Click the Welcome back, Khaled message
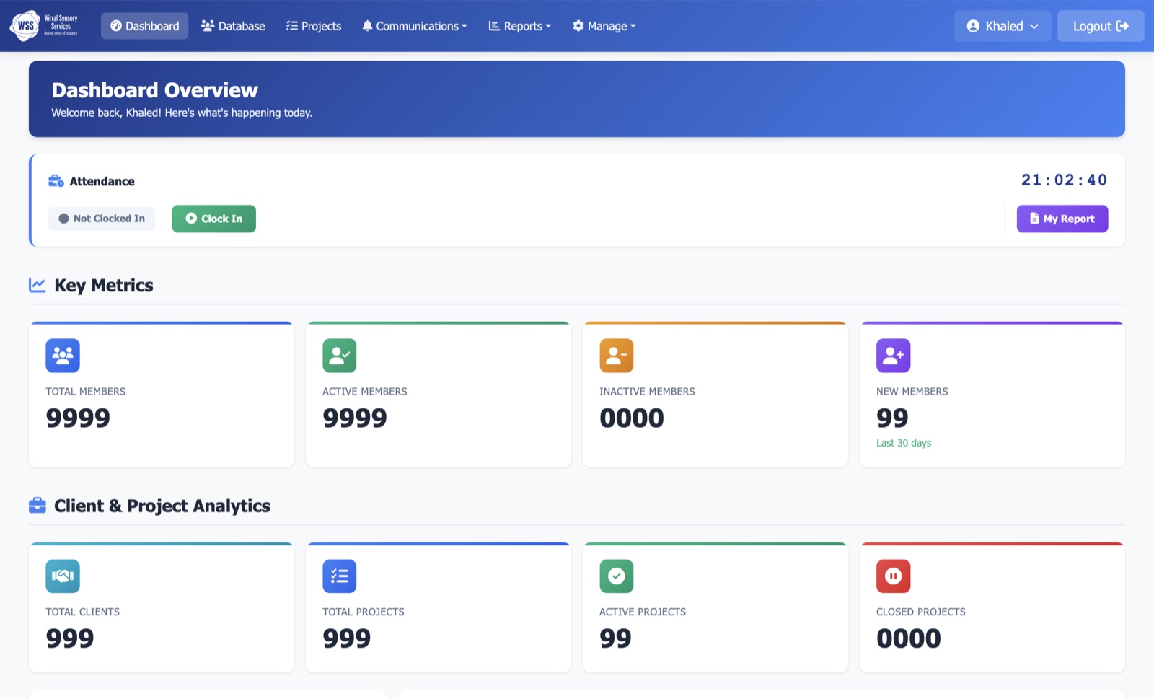 [182, 113]
